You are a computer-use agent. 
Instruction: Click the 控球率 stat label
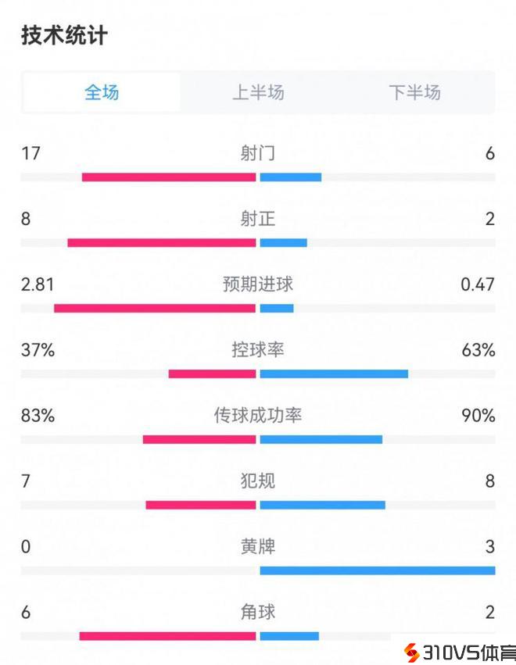(x=258, y=350)
